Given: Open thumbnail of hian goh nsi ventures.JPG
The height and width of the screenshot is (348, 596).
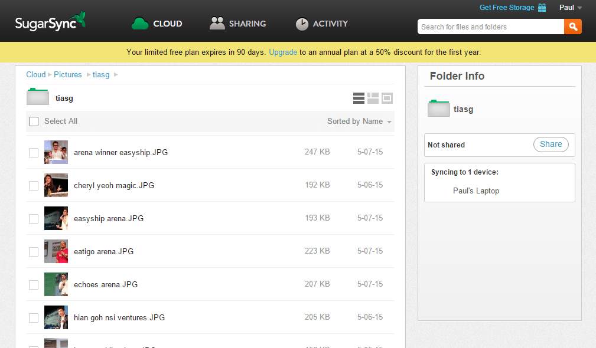Looking at the screenshot, I should [x=56, y=317].
